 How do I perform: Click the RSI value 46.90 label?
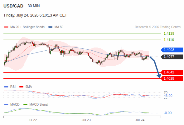point(168,96)
